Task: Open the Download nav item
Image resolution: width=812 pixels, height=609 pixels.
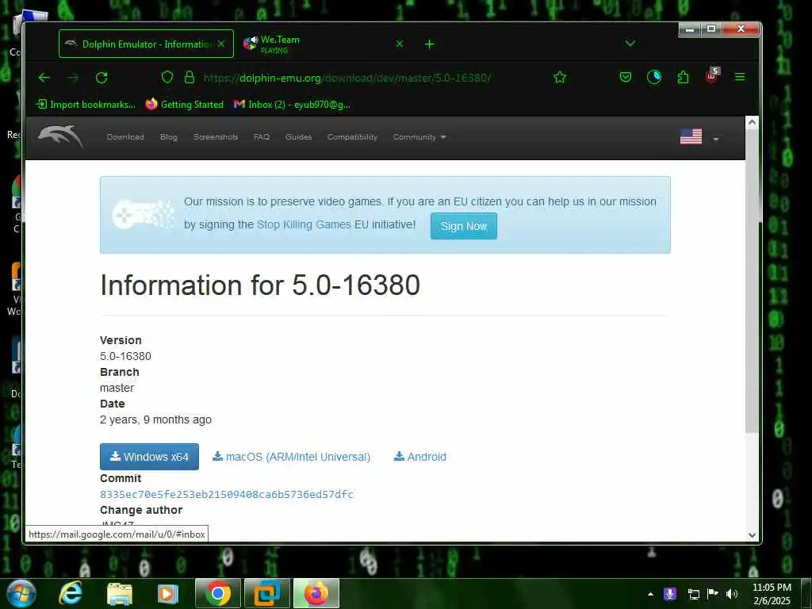Action: [125, 137]
